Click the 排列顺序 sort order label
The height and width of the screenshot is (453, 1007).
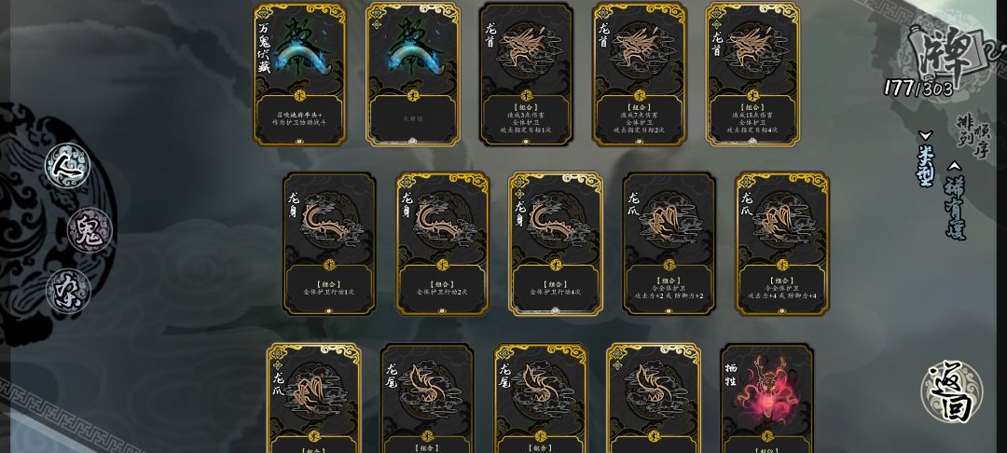[974, 136]
